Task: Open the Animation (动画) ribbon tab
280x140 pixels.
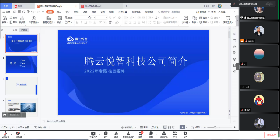Action: pos(85,12)
